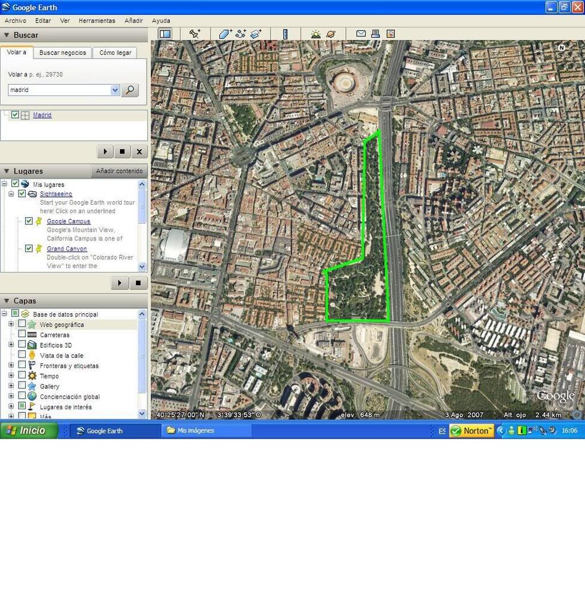Open the search field dropdown arrow

click(115, 90)
